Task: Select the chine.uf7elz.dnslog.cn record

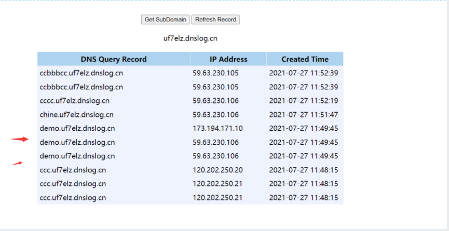Action: (76, 115)
